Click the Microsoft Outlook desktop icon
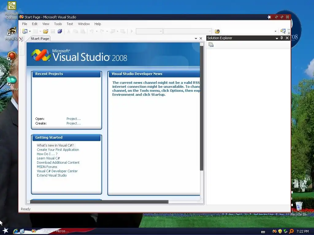 coord(12,10)
